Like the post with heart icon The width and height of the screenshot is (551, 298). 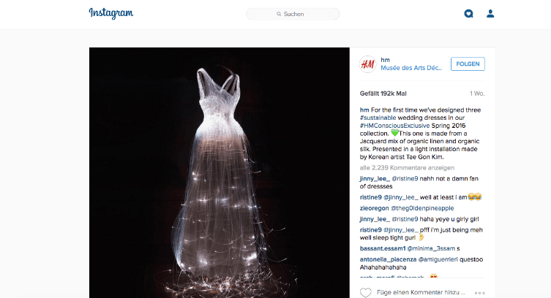pyautogui.click(x=365, y=292)
